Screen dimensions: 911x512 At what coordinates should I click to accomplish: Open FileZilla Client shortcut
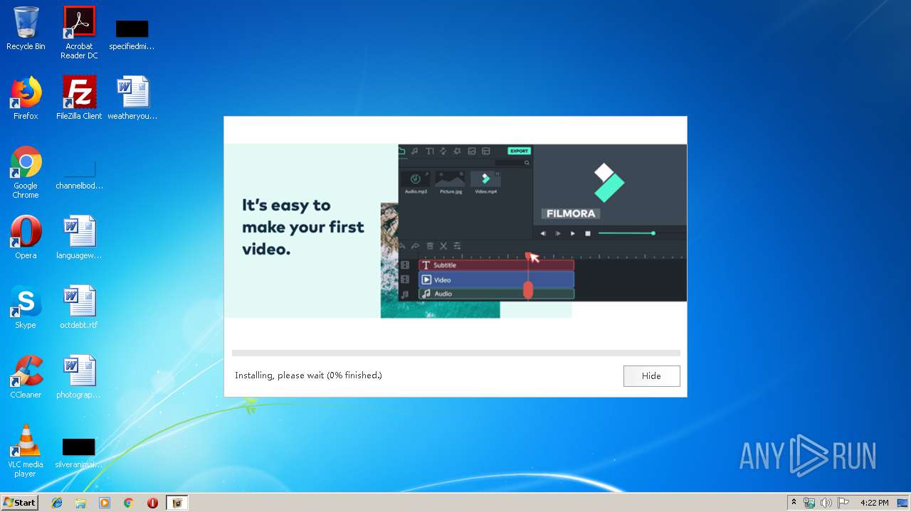79,98
